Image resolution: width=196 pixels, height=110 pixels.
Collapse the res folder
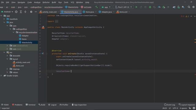tap(4, 52)
